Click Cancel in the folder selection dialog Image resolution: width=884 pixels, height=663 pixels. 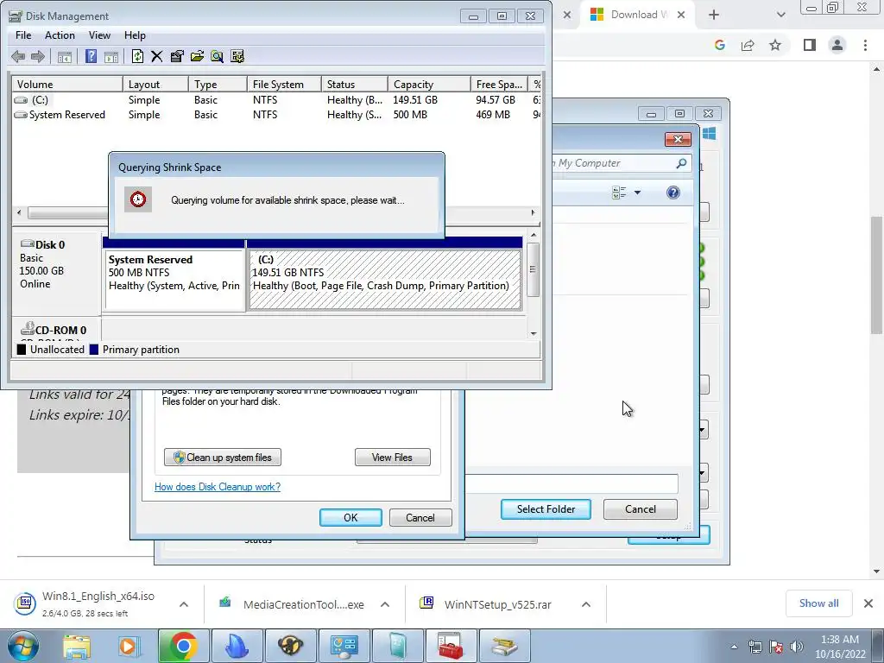pyautogui.click(x=641, y=509)
